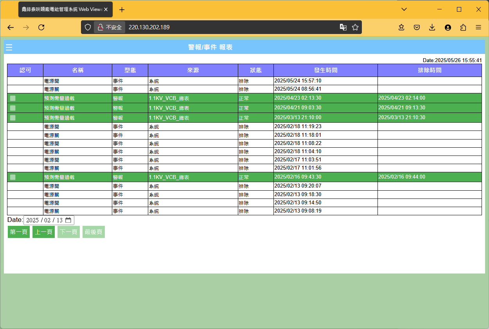Click the 認可 column header
Screen dimensions: 489x329
(25, 70)
